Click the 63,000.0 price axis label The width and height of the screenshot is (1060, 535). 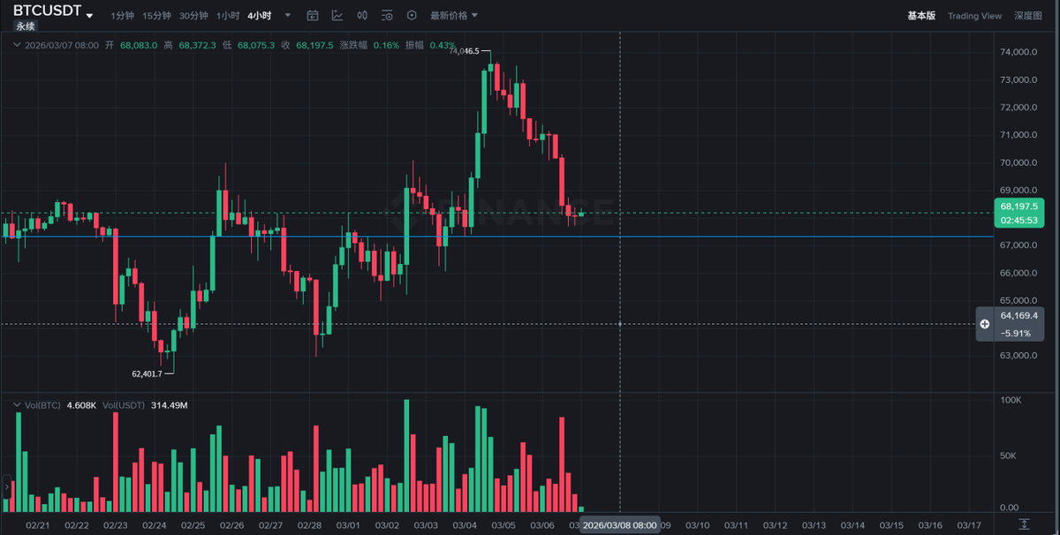(1018, 356)
